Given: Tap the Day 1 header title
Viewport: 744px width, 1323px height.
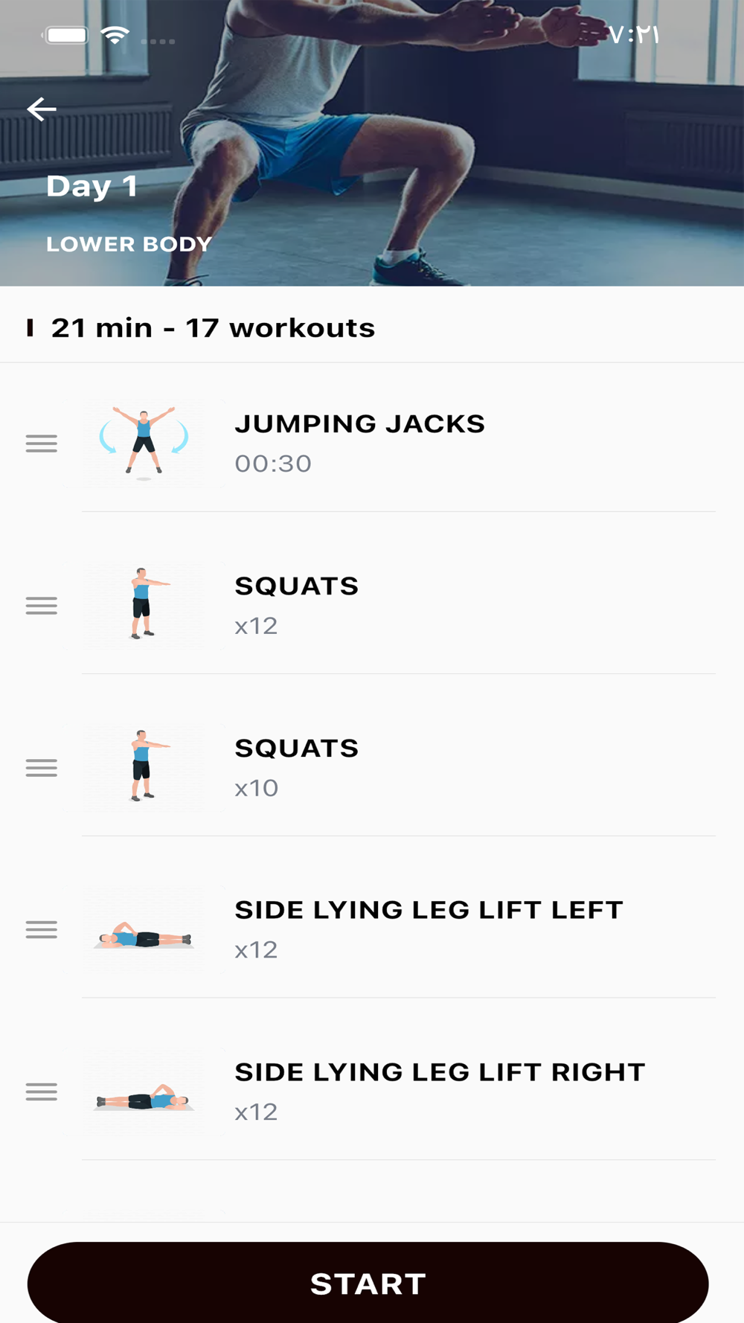Looking at the screenshot, I should 92,186.
